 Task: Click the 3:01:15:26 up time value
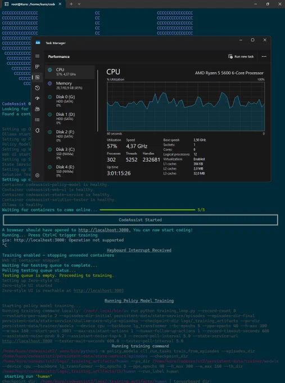click(x=119, y=173)
